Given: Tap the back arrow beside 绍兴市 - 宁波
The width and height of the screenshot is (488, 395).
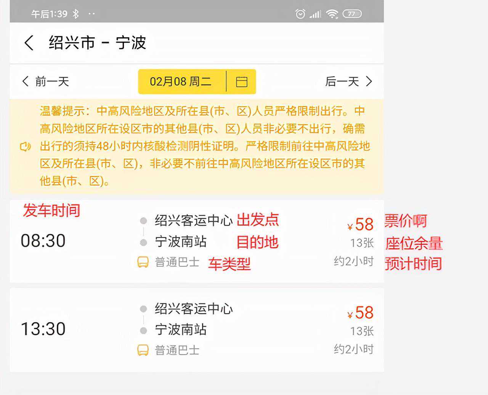Looking at the screenshot, I should point(29,43).
